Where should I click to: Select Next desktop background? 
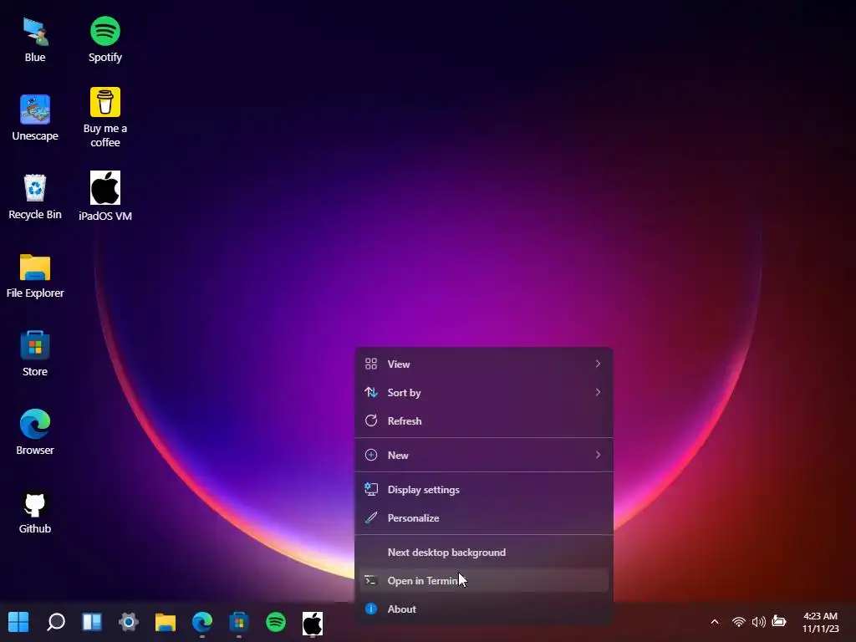tap(484, 553)
